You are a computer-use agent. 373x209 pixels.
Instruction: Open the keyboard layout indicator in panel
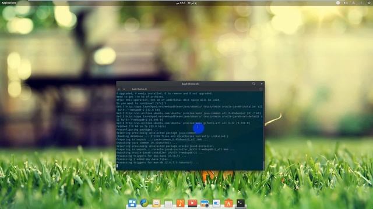coord(338,3)
